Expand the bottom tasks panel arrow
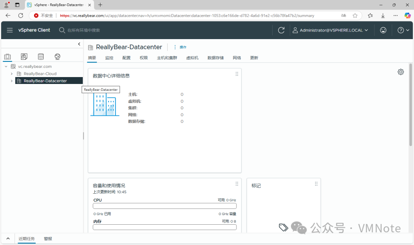 tap(8, 238)
